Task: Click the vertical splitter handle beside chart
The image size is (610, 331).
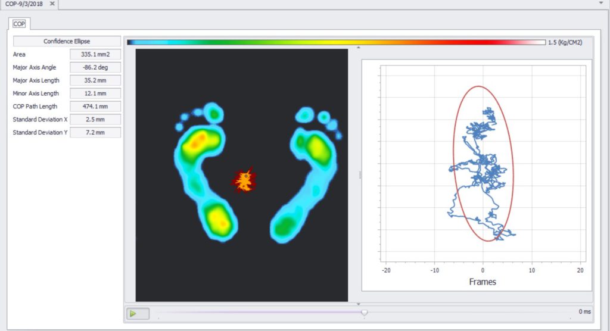Action: 359,175
